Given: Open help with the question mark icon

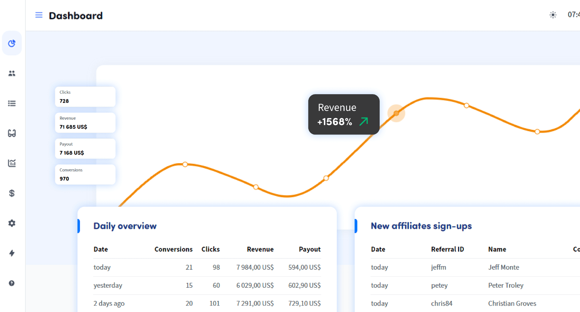Looking at the screenshot, I should coord(12,283).
